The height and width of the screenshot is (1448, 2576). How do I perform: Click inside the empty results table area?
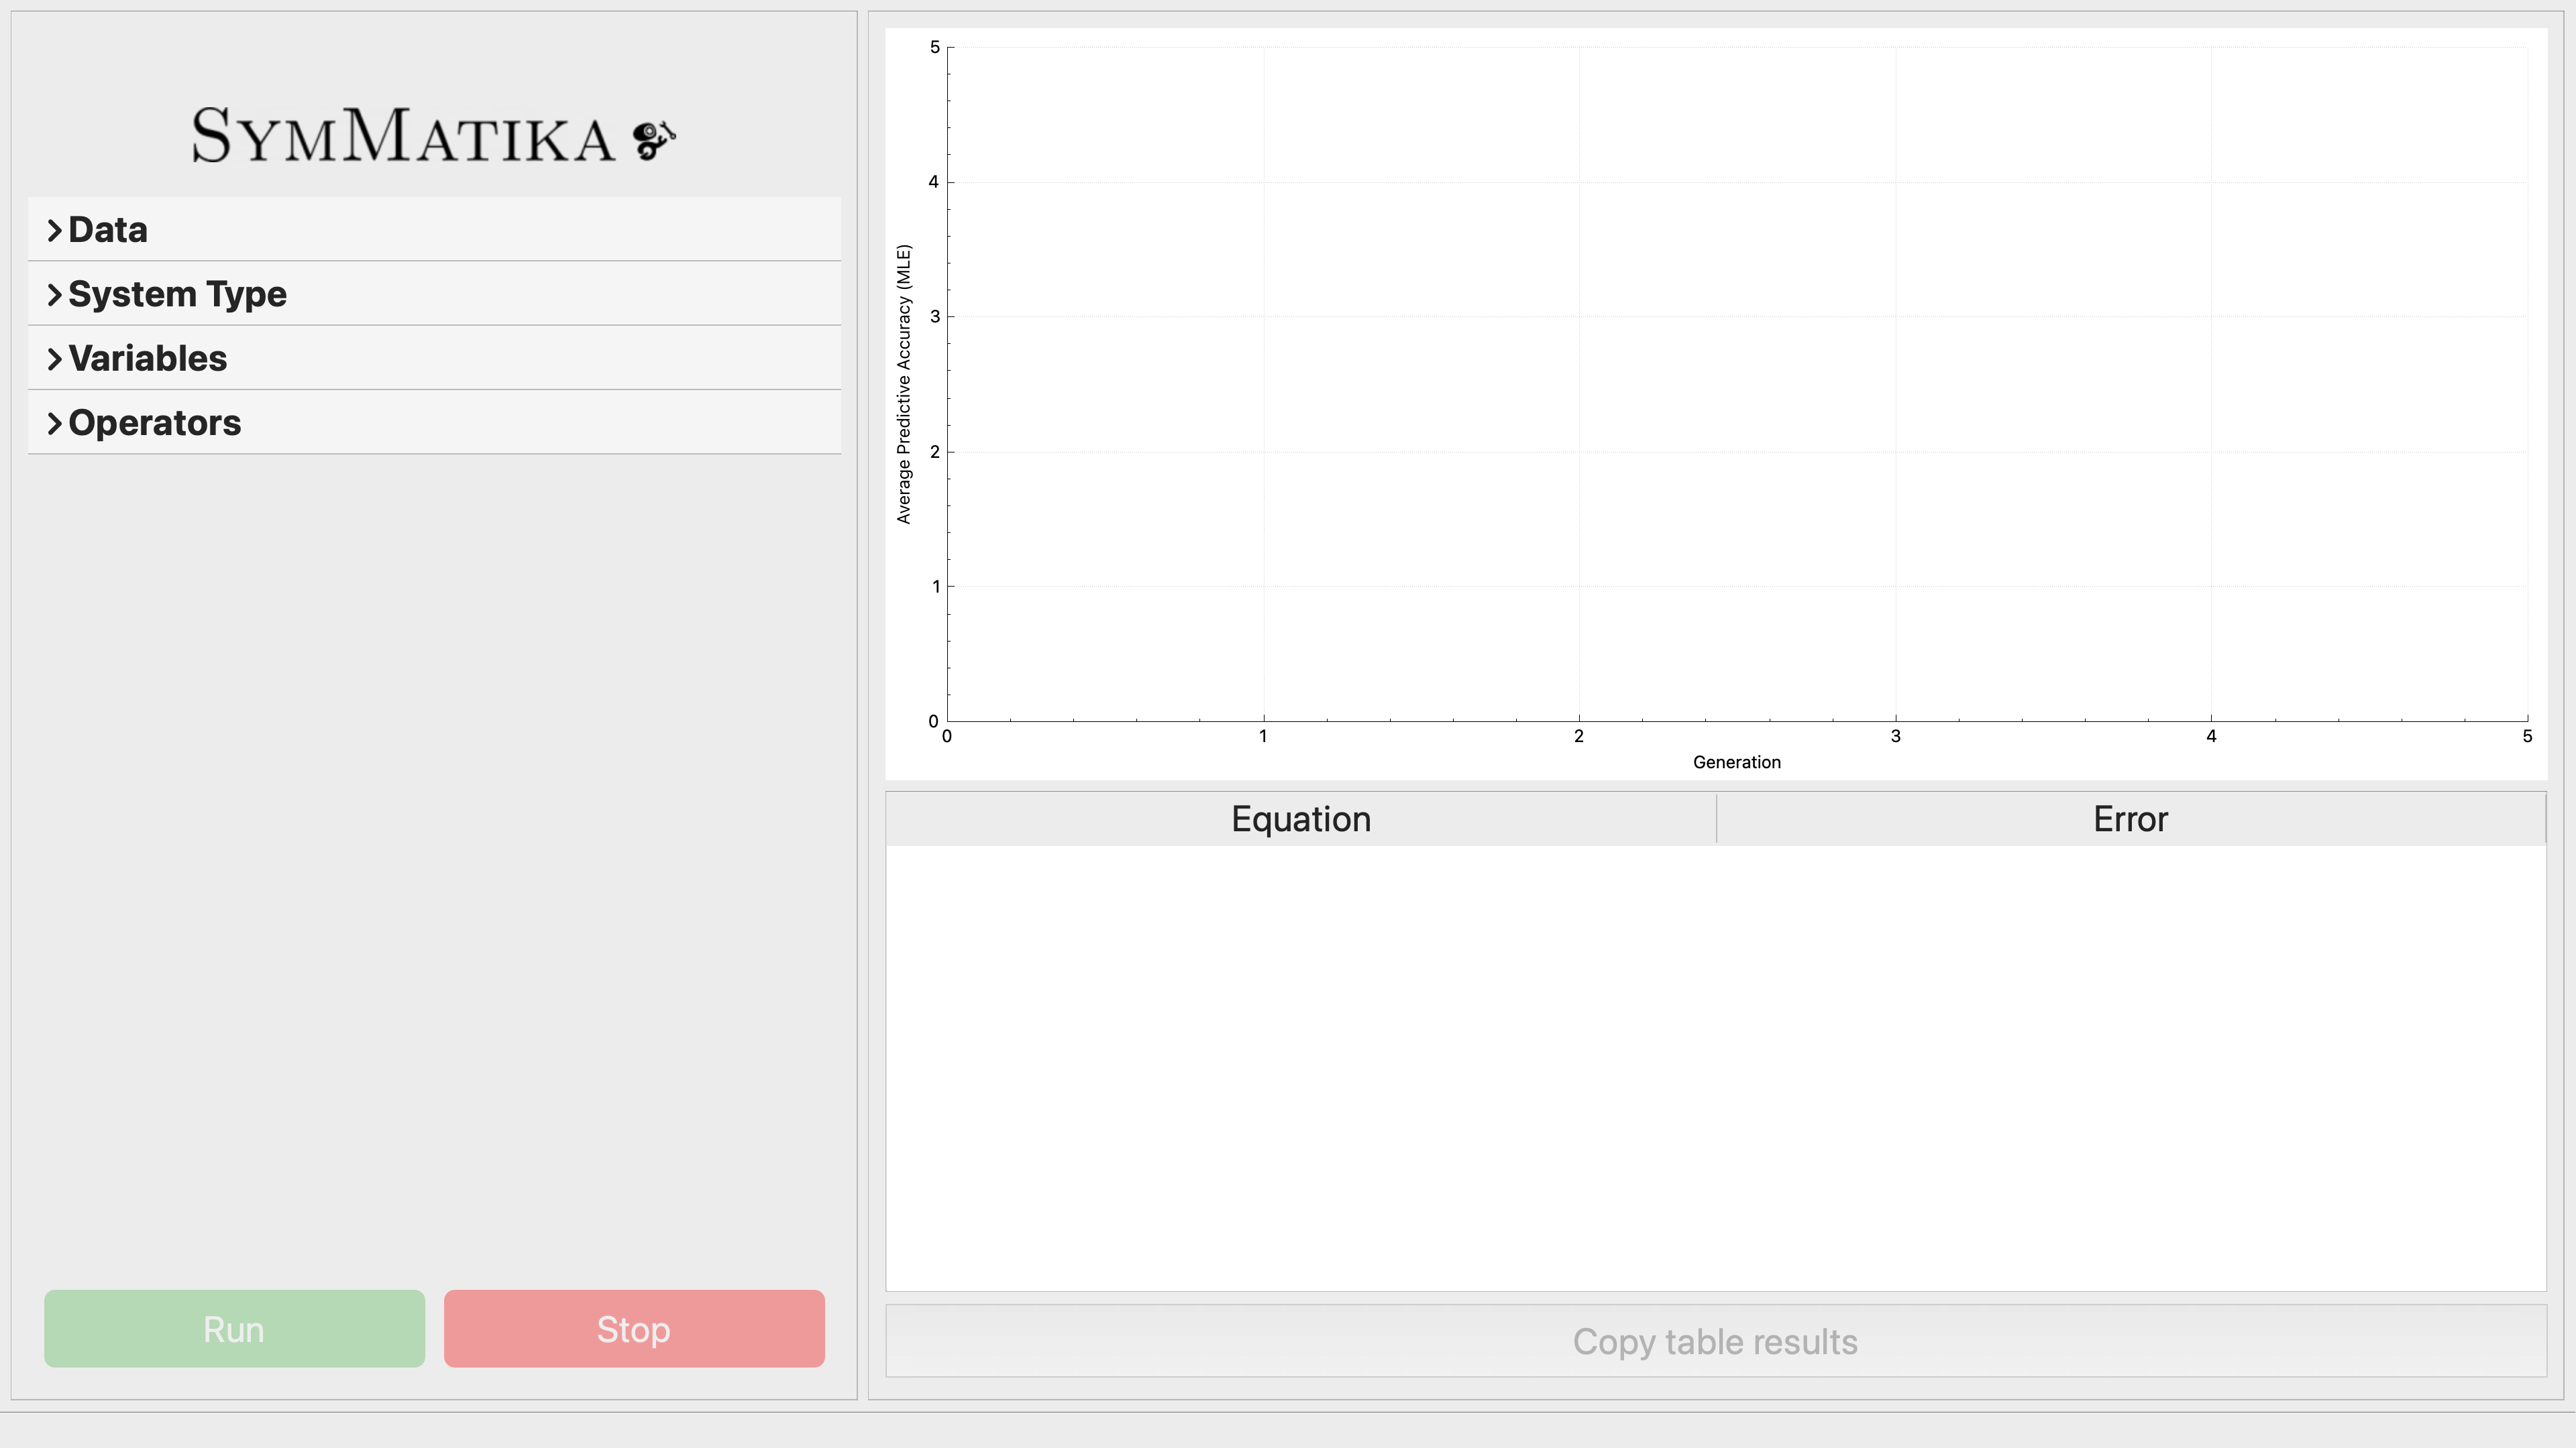tap(1715, 1067)
